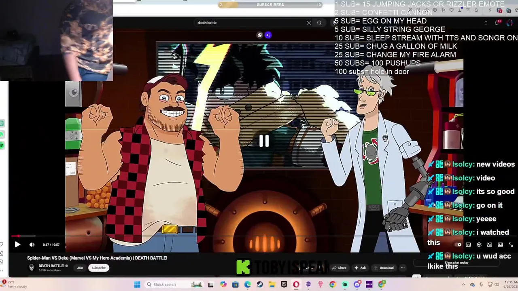Show chat replay
This screenshot has height=291, width=518.
tap(456, 263)
